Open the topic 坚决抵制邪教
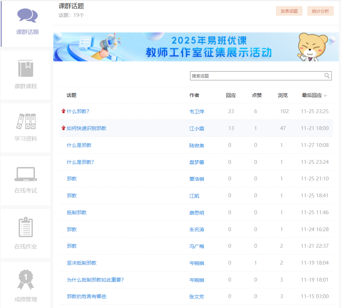The width and height of the screenshot is (341, 308). point(81,263)
